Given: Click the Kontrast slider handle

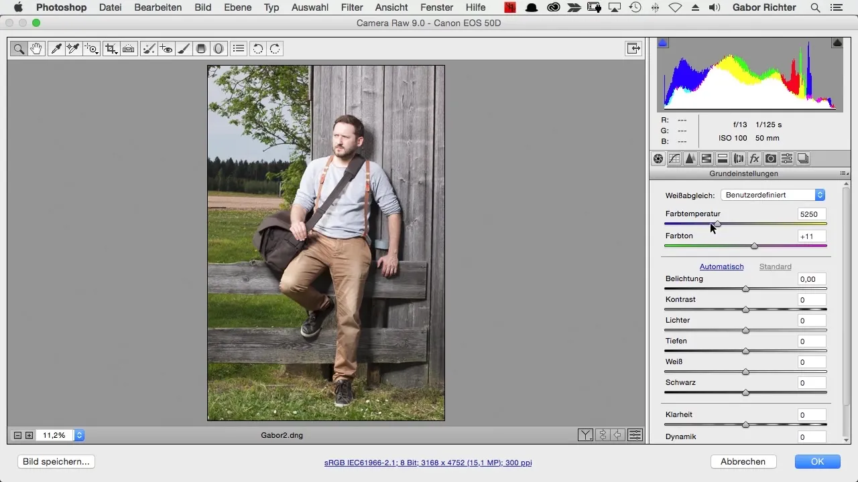Looking at the screenshot, I should pyautogui.click(x=745, y=309).
